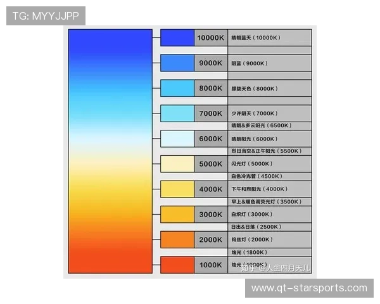This screenshot has width=380, height=304.
Task: Select the description "朦胧天色（8000K）"
Action: (x=255, y=89)
